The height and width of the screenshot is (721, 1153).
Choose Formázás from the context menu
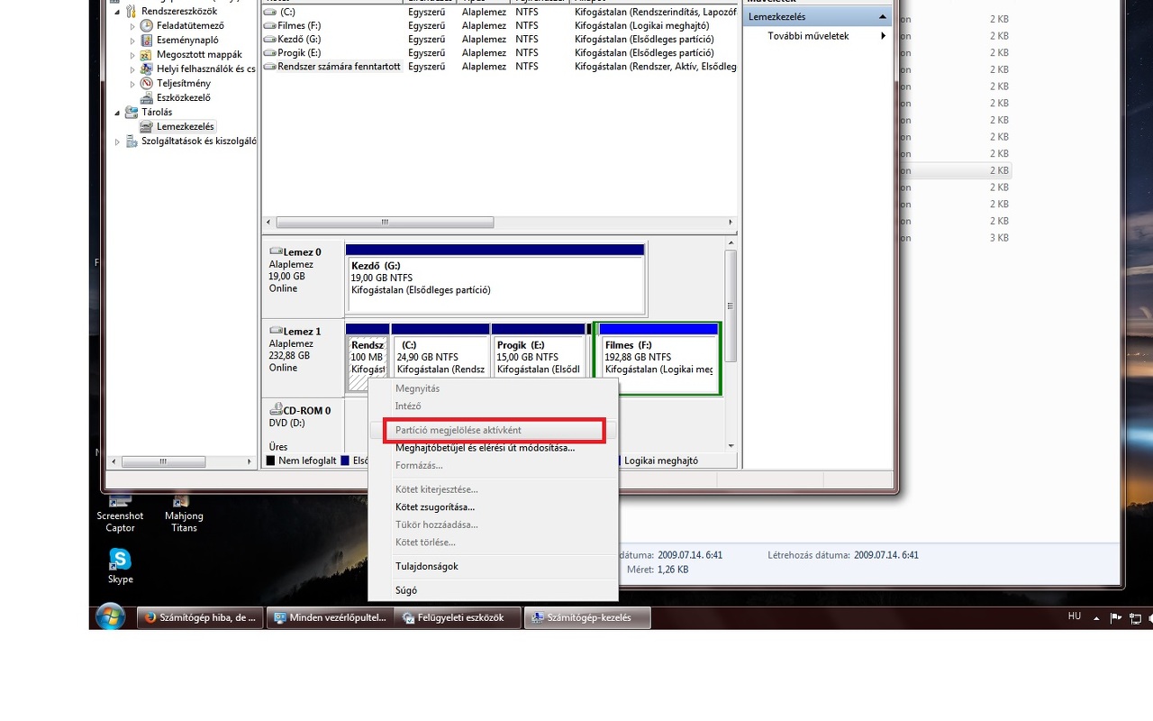click(493, 466)
